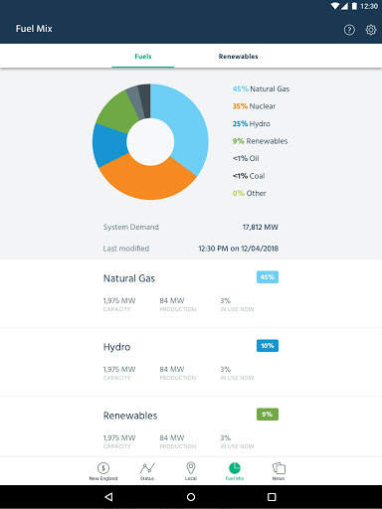Click the <1% Coal legend entry
This screenshot has width=382, height=509.
[249, 176]
